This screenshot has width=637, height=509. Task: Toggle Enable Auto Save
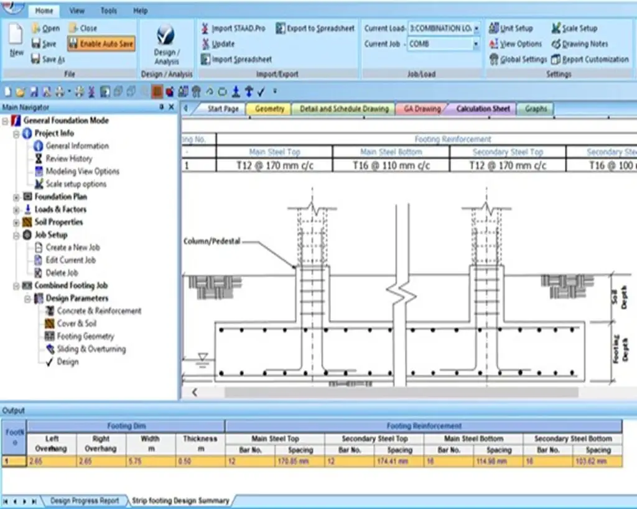pyautogui.click(x=101, y=44)
